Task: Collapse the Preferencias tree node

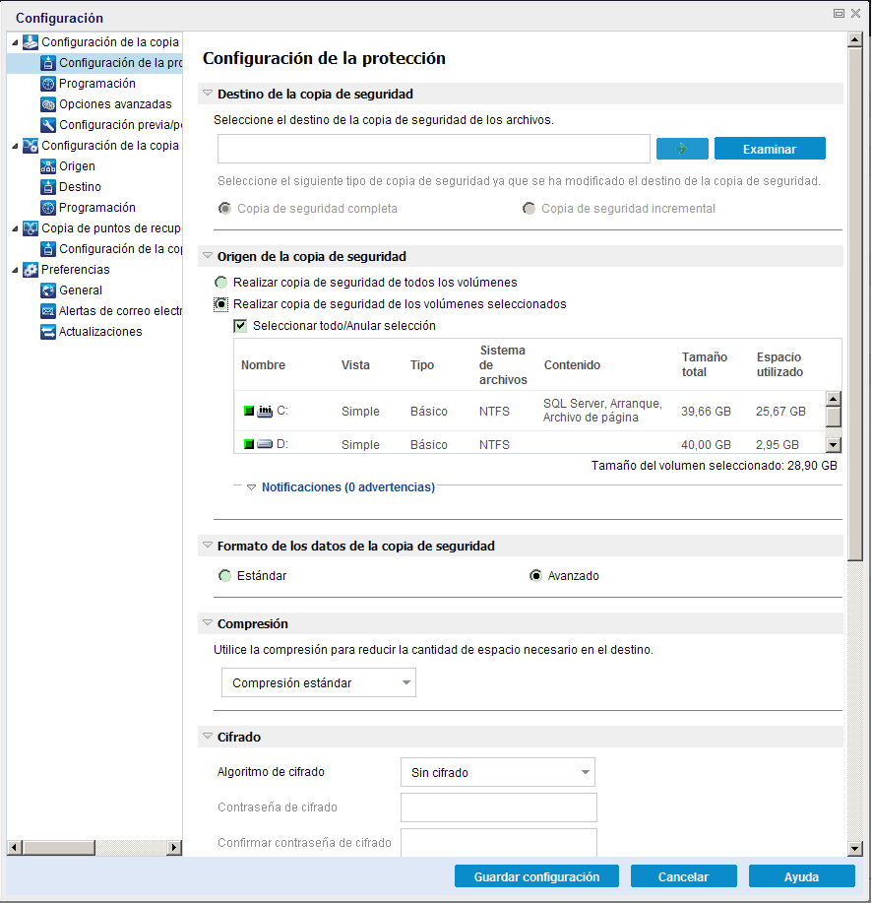Action: [x=15, y=270]
